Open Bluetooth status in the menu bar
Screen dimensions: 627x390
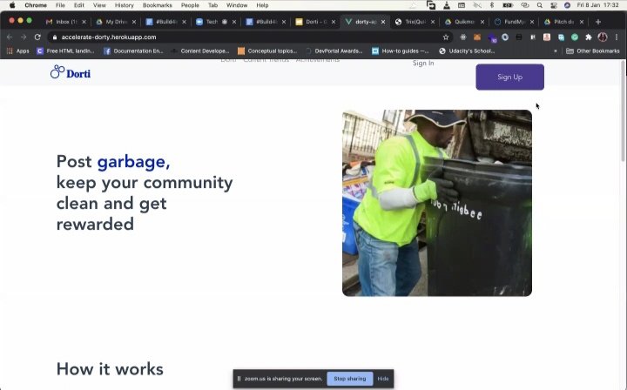(x=492, y=5)
